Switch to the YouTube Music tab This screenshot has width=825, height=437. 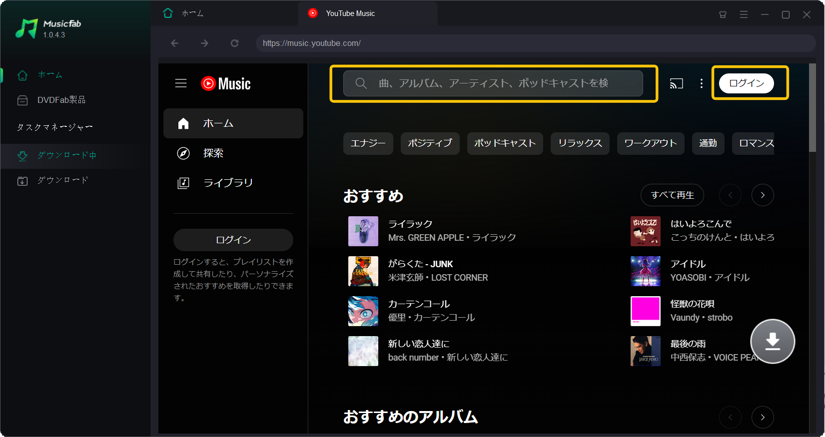click(x=350, y=13)
